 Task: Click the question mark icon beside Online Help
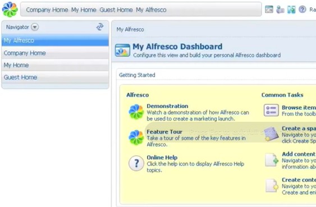pyautogui.click(x=136, y=163)
